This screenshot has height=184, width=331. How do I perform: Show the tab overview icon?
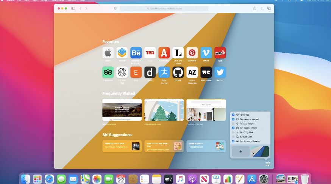[x=269, y=8]
